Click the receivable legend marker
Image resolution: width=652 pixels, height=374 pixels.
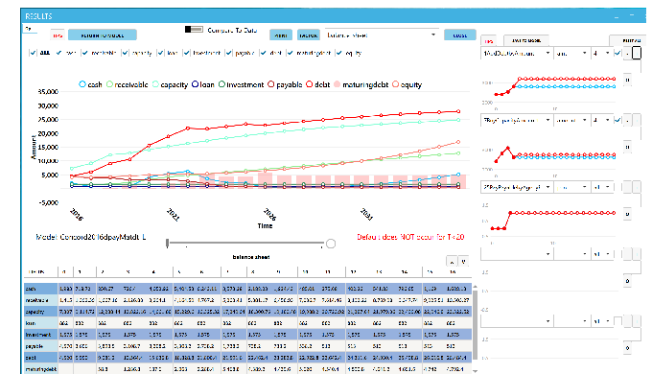click(109, 84)
